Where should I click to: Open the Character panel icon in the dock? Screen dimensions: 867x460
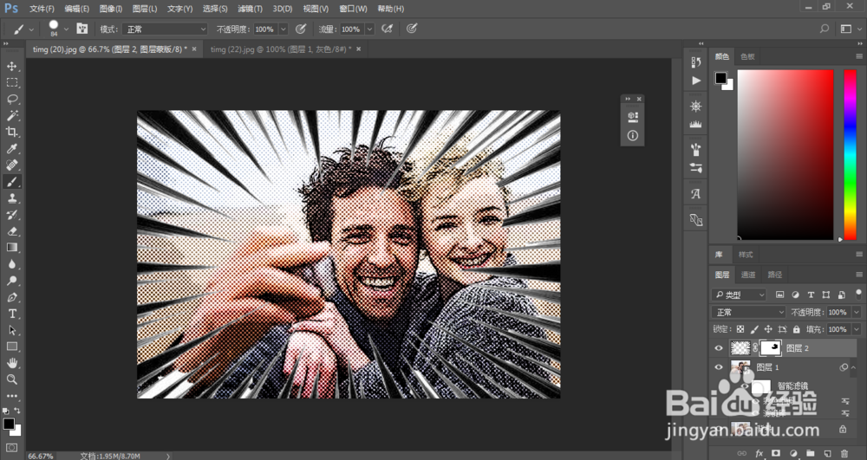696,194
